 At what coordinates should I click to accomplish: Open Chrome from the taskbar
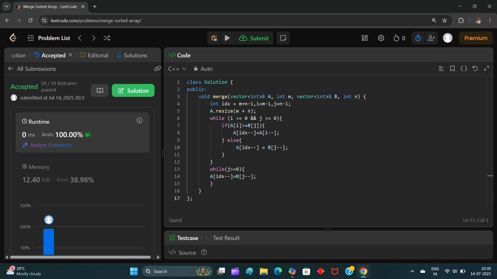point(363,271)
